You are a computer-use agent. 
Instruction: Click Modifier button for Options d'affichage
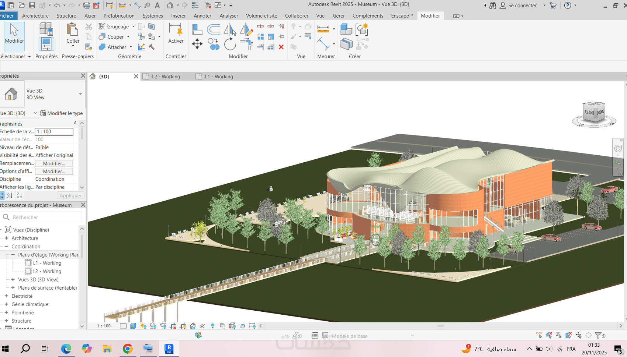coord(54,171)
